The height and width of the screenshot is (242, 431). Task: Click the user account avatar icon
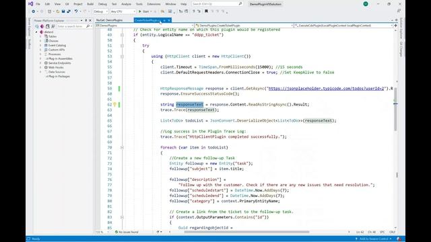[366, 4]
